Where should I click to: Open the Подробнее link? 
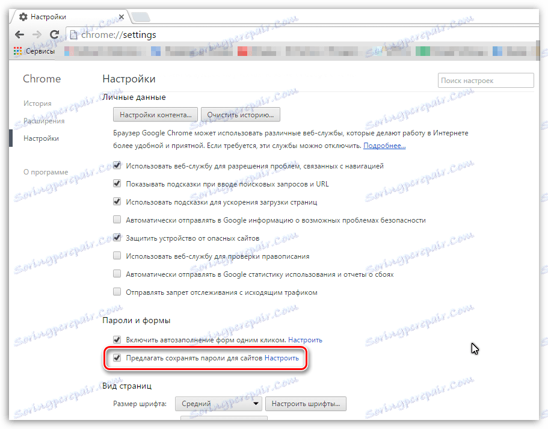[384, 146]
